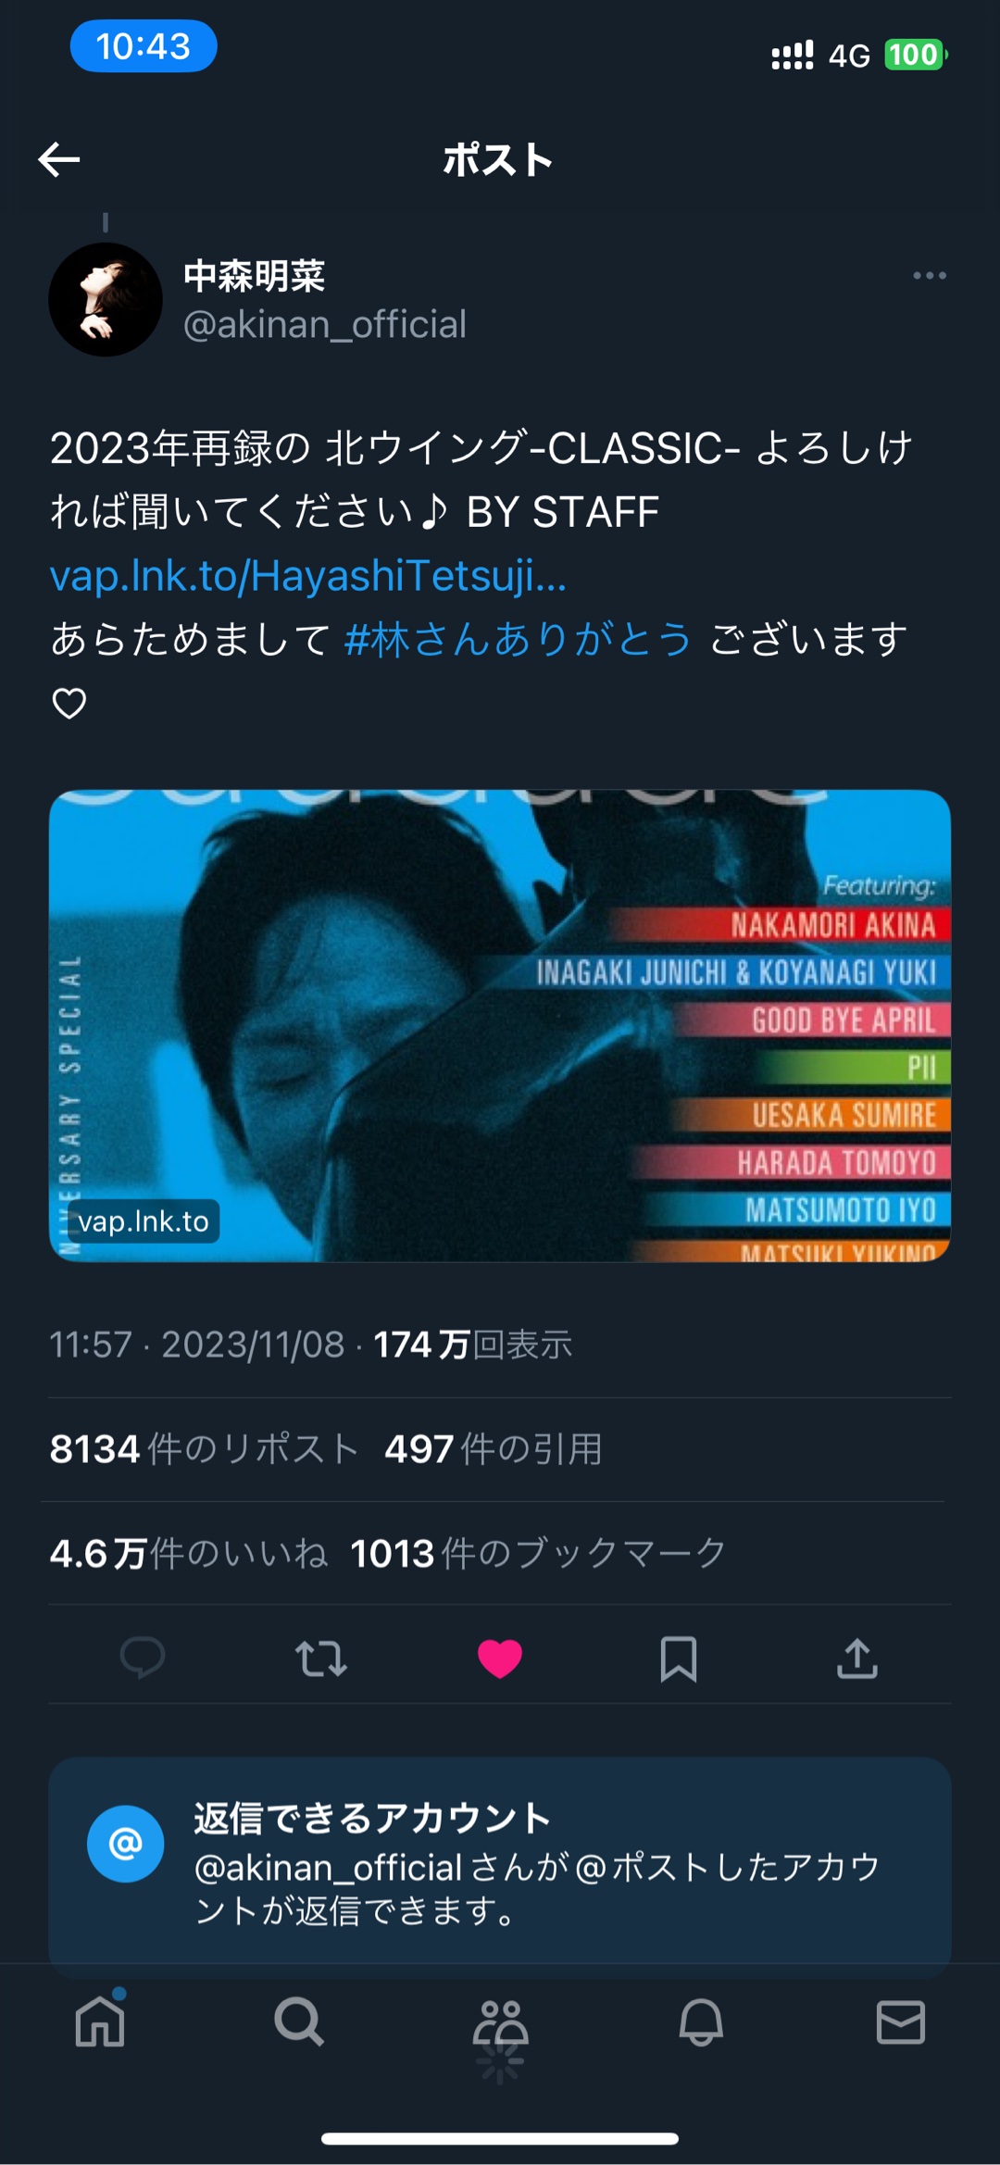
Task: Tap the back arrow
Action: point(59,159)
